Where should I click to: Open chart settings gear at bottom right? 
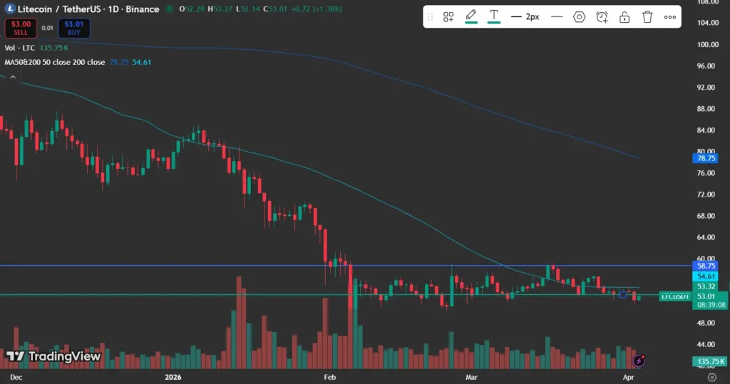point(712,377)
